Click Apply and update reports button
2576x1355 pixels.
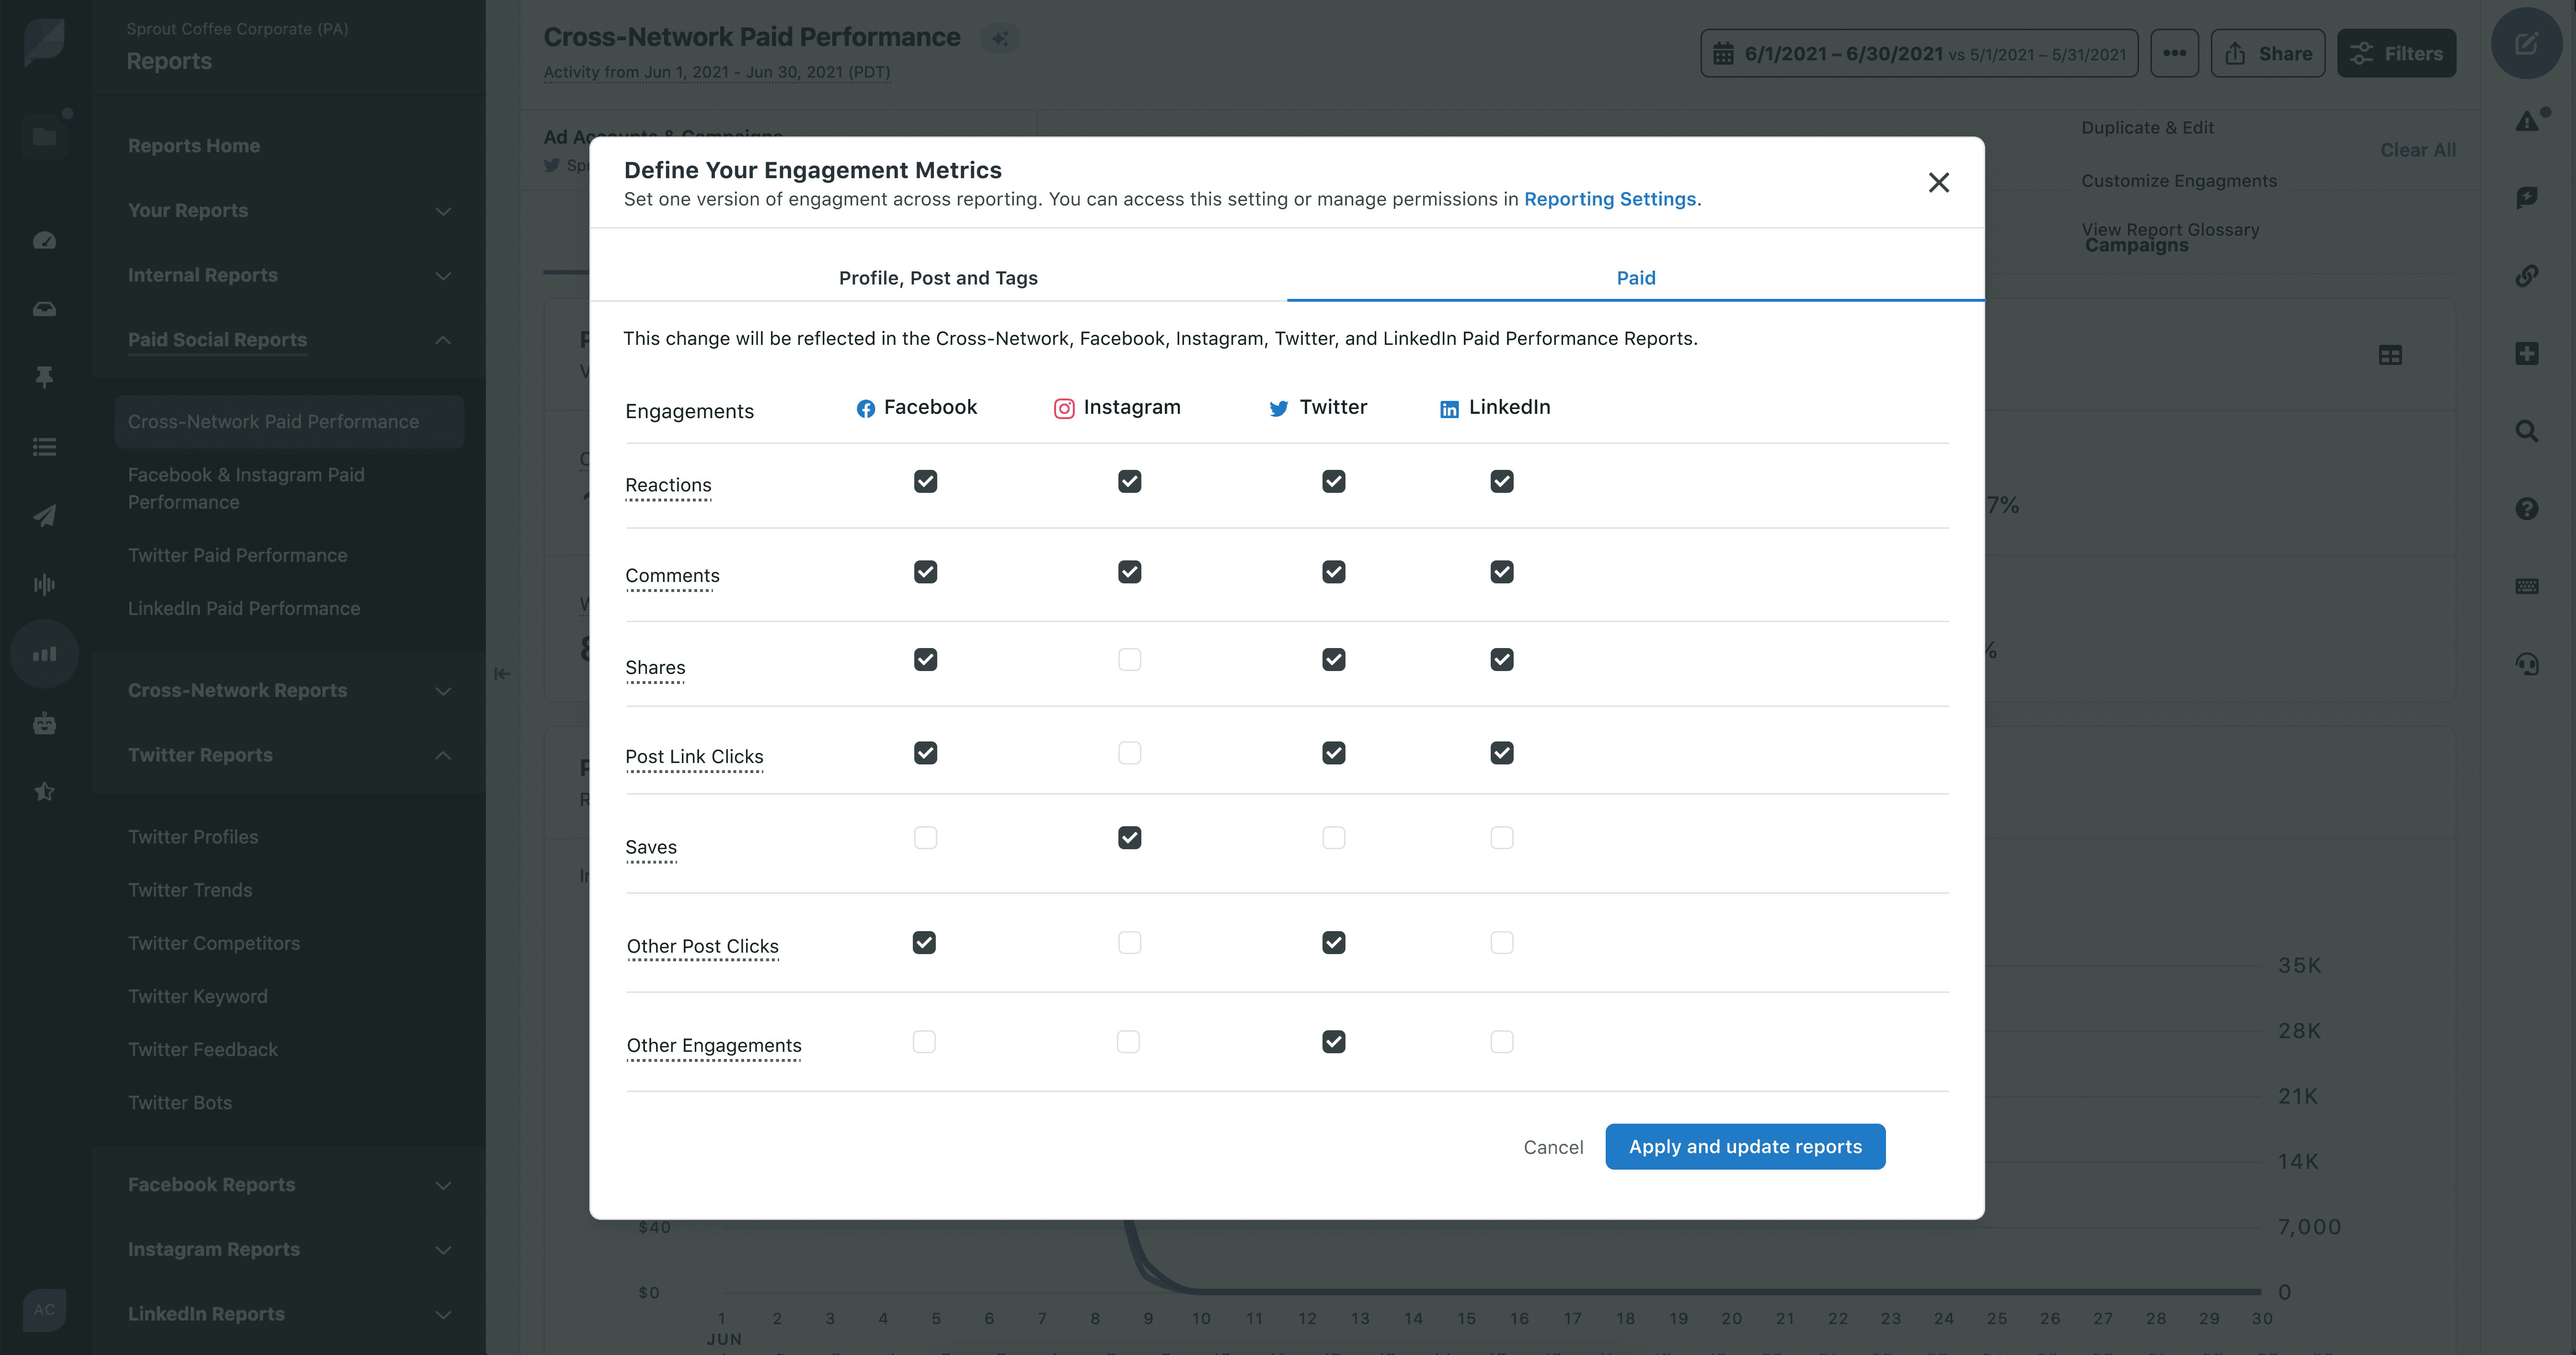pos(1744,1146)
